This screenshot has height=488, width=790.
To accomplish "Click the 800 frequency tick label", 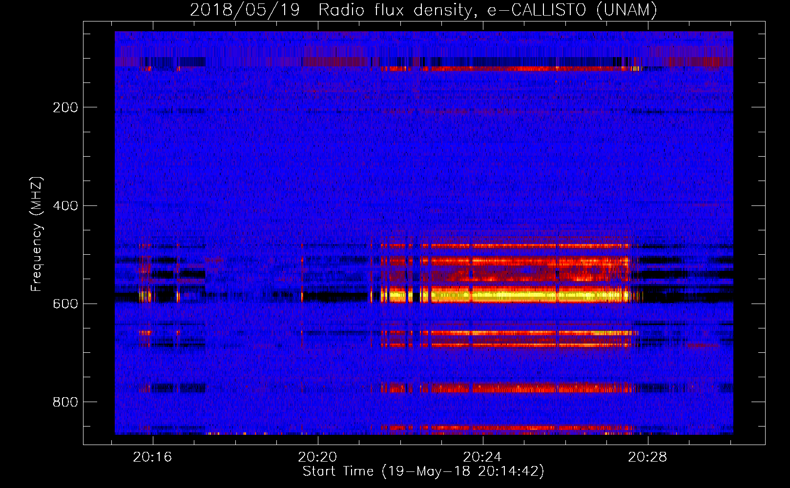I will tap(65, 402).
